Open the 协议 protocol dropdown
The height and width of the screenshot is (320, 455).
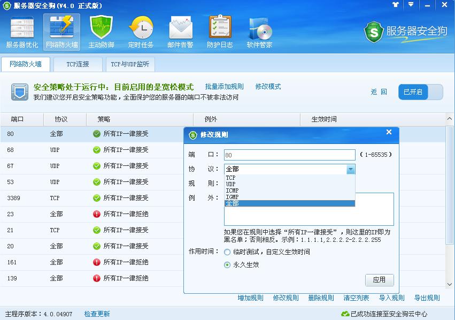coord(351,169)
